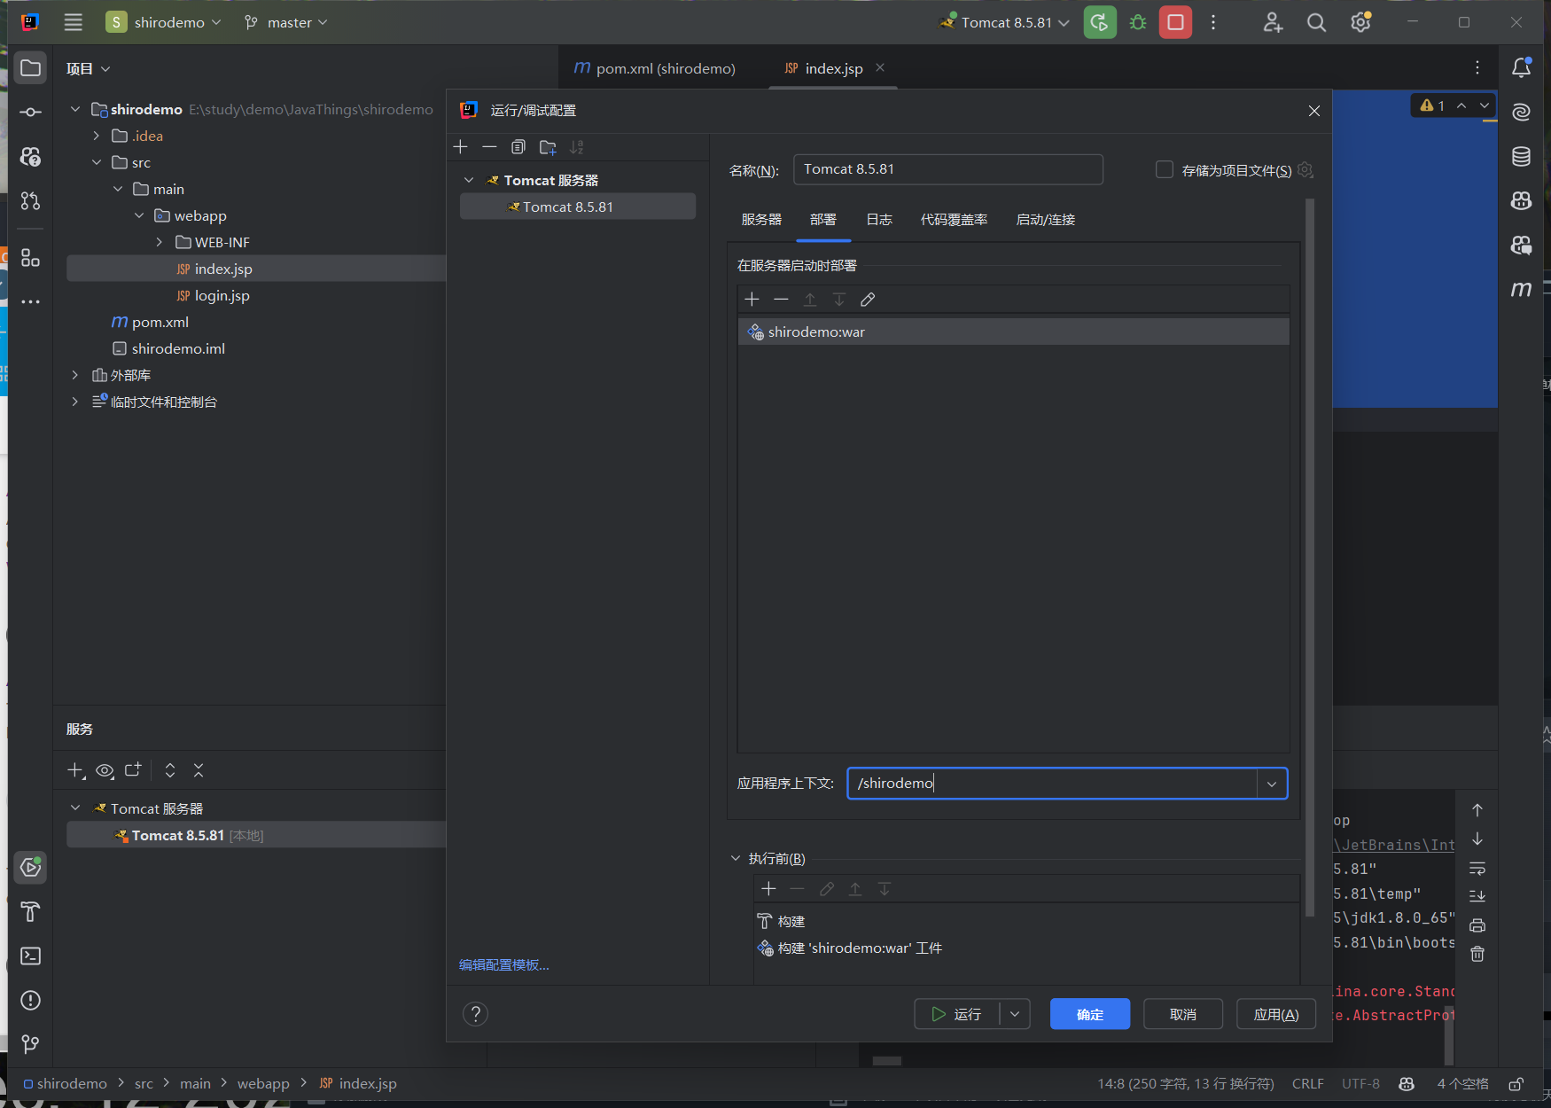1551x1108 pixels.
Task: Rerun Tomcat 8.5.81 with green button
Action: (1100, 22)
